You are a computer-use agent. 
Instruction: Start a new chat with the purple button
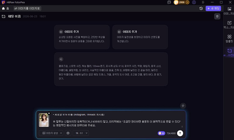coord(213,8)
